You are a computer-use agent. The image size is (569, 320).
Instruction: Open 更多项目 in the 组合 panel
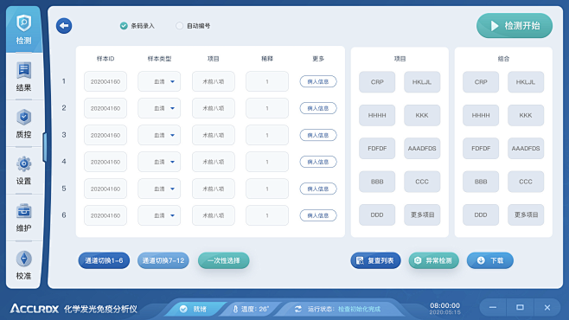point(526,214)
